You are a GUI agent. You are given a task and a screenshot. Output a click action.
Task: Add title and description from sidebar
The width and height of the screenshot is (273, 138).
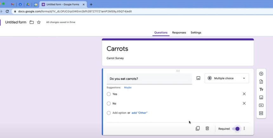261,90
